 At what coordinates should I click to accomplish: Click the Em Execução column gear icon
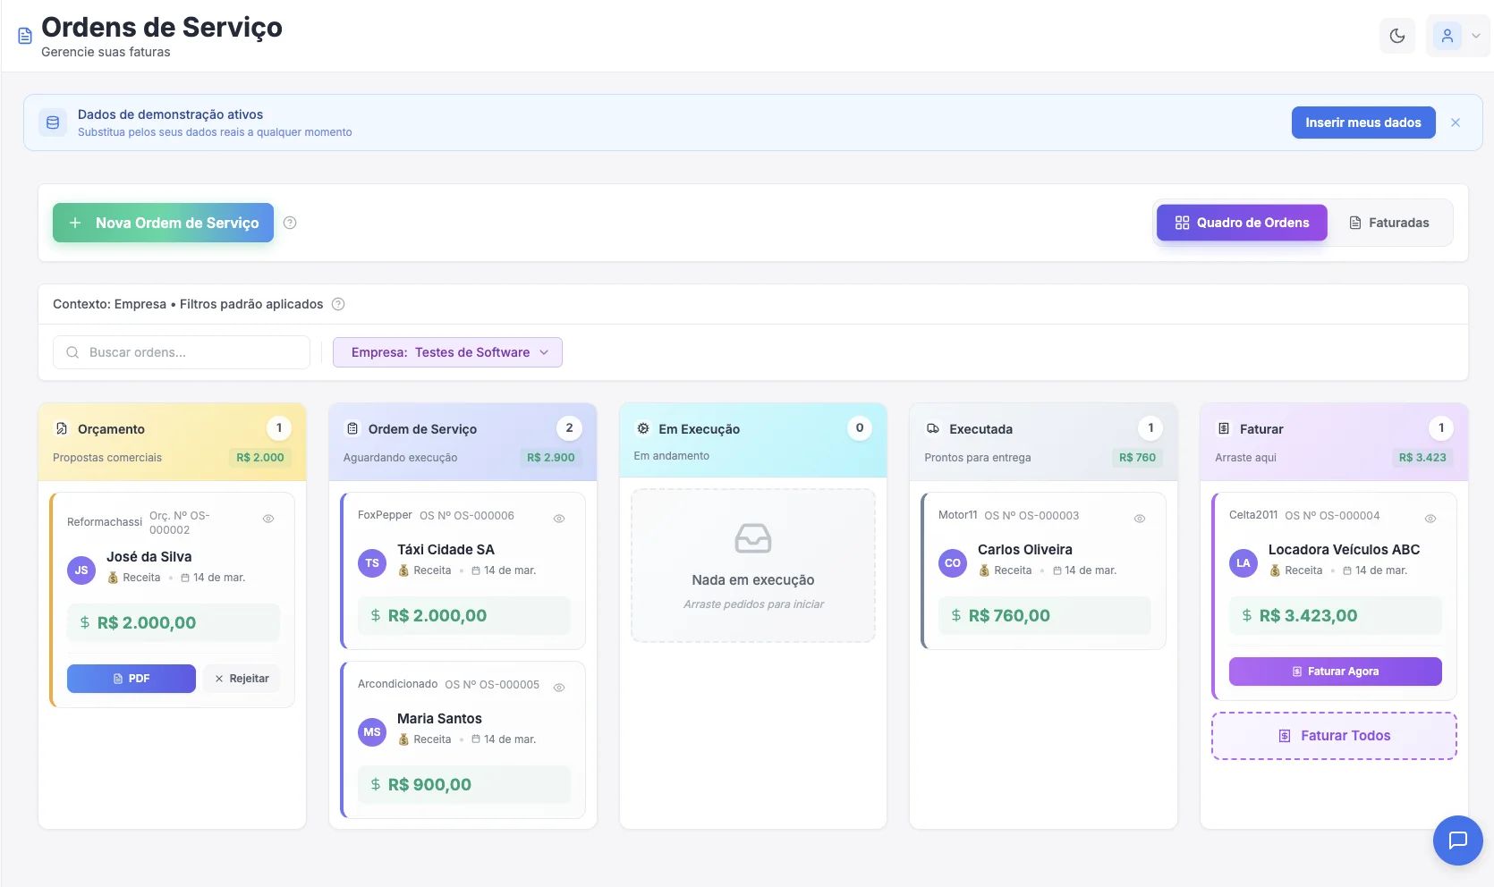click(x=642, y=429)
